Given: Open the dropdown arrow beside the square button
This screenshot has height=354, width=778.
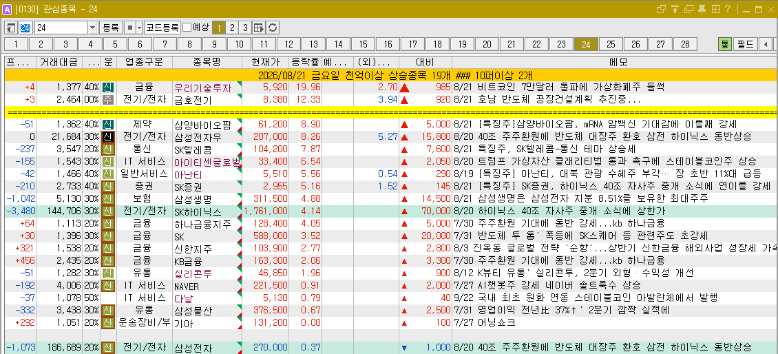Looking at the screenshot, I should pos(140,28).
